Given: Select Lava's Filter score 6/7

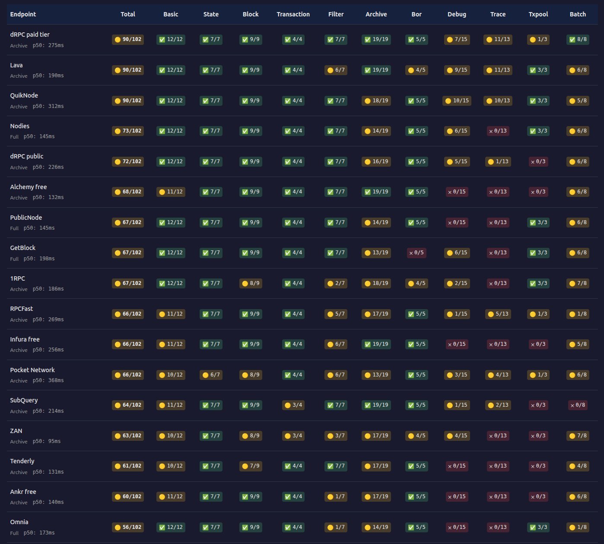Looking at the screenshot, I should (336, 70).
